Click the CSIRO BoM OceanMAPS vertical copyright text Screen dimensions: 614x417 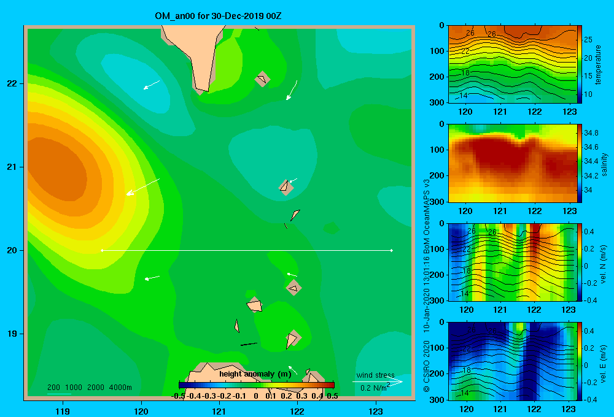(x=427, y=286)
